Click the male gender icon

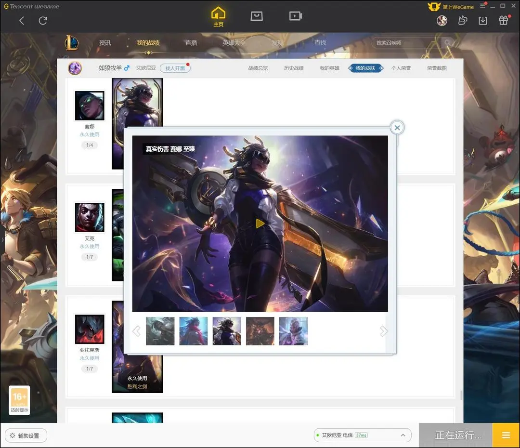127,68
